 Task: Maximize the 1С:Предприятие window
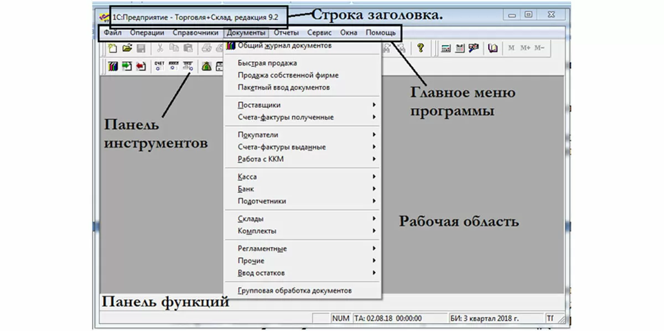coord(529,15)
